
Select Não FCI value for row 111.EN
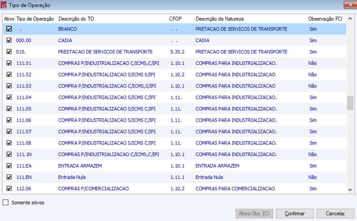[x=312, y=177]
